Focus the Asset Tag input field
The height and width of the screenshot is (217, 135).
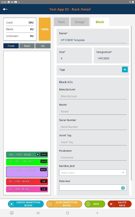[x=93, y=142]
